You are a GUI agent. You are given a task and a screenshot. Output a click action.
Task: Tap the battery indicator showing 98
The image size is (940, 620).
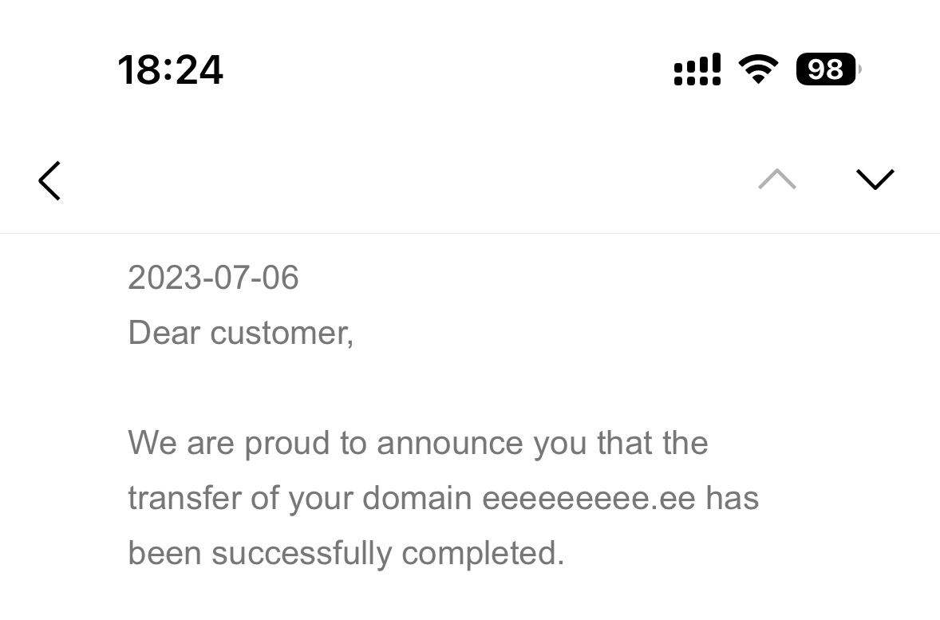point(827,69)
